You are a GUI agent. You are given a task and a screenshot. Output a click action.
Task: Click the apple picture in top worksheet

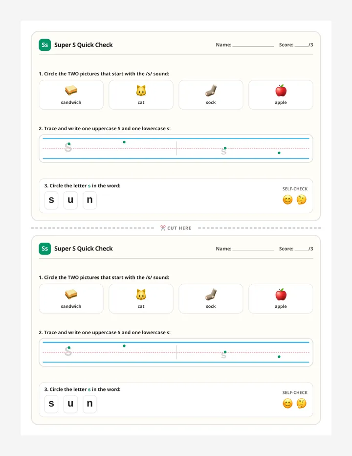pos(281,91)
